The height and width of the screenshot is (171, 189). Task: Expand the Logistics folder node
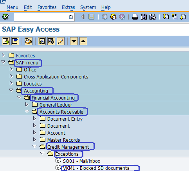pyautogui.click(x=11, y=83)
